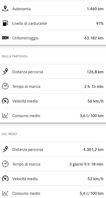Image resolution: width=106 pixels, height=198 pixels.
Task: Click the Autonomia range pin icon
Action: pos(5,9)
